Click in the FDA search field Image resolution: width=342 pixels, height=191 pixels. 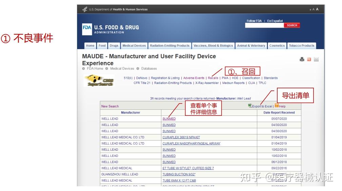[x=264, y=25]
